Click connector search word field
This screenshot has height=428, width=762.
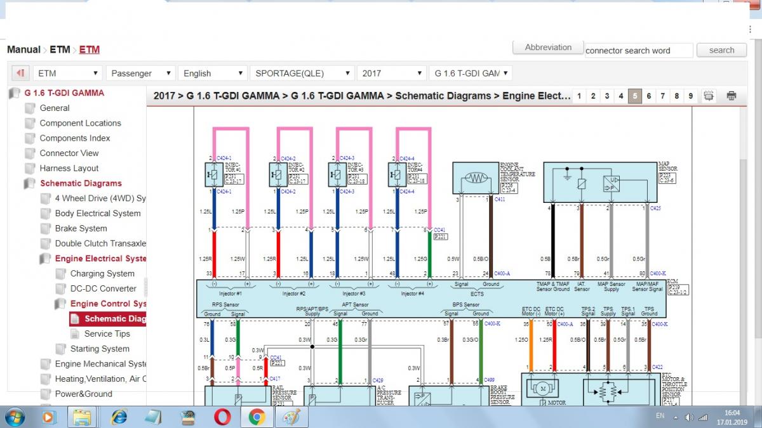[639, 51]
